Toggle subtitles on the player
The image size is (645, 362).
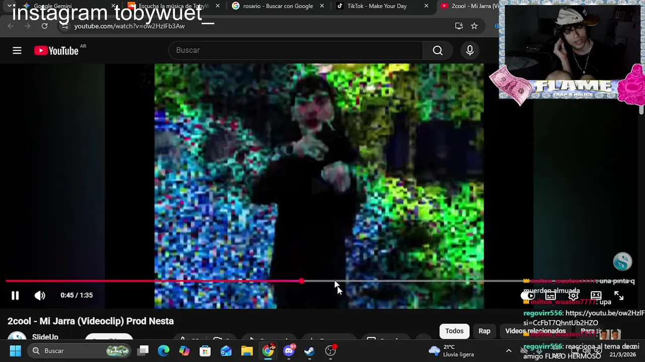click(550, 296)
